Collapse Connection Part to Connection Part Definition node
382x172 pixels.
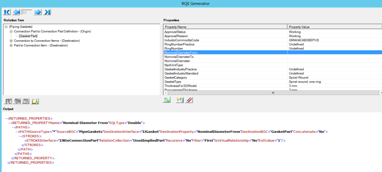[11, 31]
